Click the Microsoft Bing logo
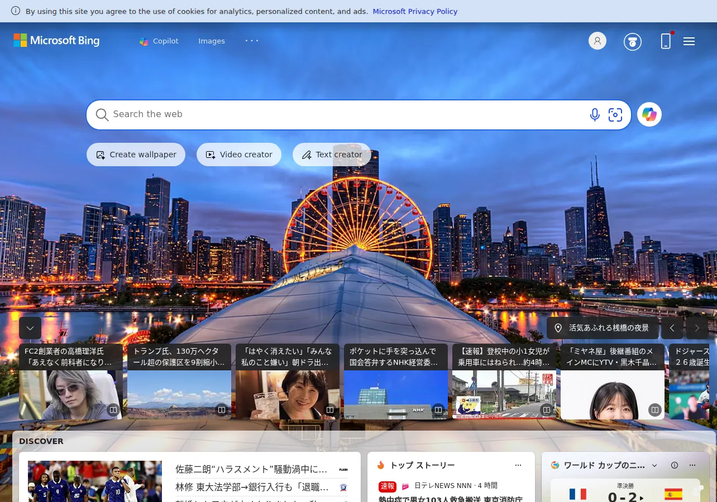This screenshot has width=717, height=502. tap(56, 40)
